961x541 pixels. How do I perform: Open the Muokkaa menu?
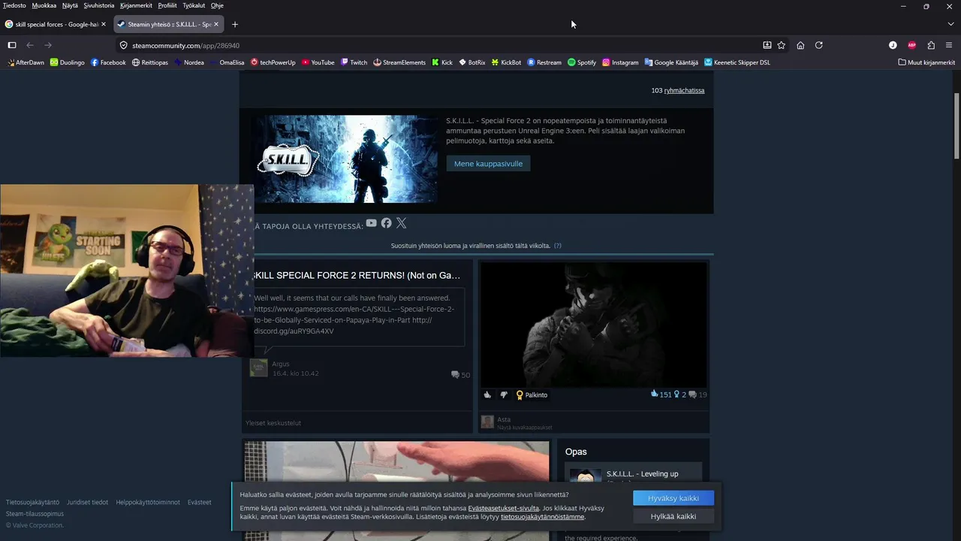click(x=44, y=5)
